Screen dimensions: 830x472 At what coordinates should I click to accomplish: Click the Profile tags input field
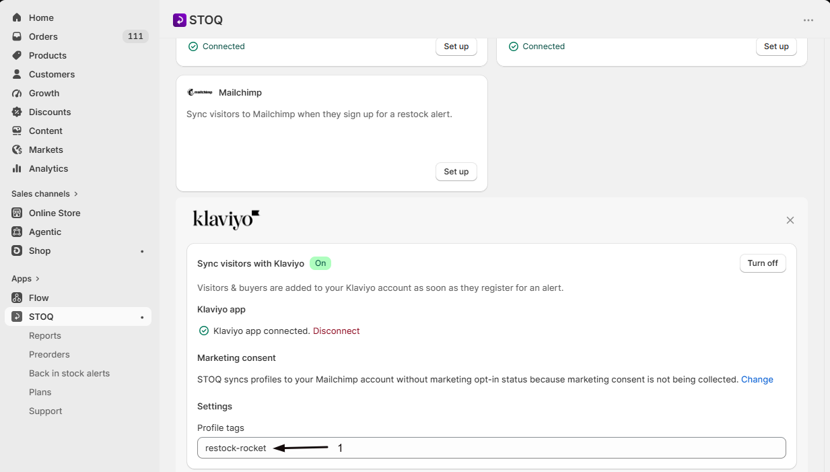click(x=491, y=448)
